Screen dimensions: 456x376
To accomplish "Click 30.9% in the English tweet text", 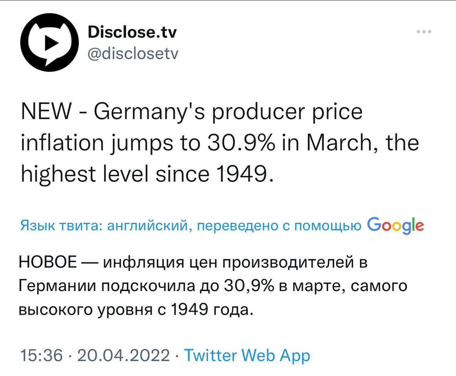I will click(x=241, y=143).
